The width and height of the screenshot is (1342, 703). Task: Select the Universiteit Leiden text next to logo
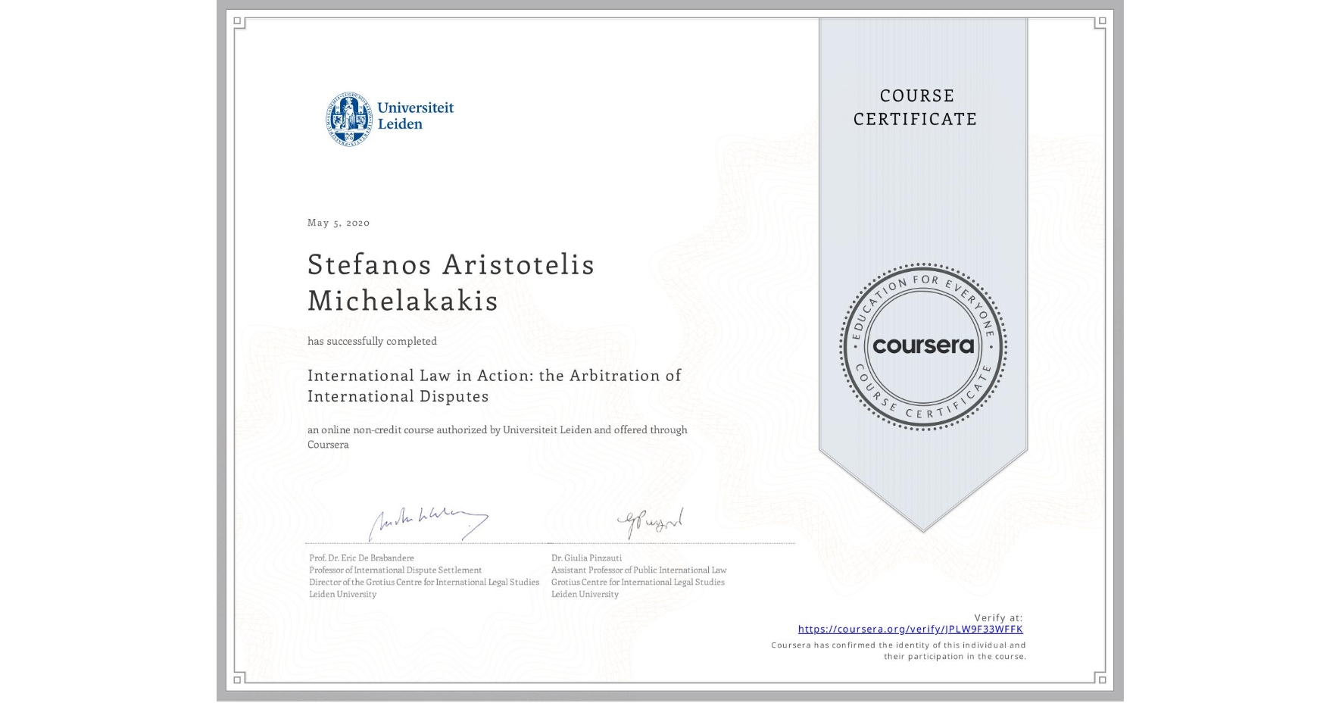415,115
